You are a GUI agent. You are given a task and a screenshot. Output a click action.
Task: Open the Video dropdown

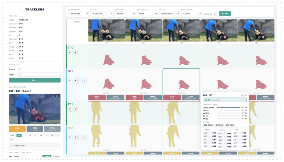101,13
